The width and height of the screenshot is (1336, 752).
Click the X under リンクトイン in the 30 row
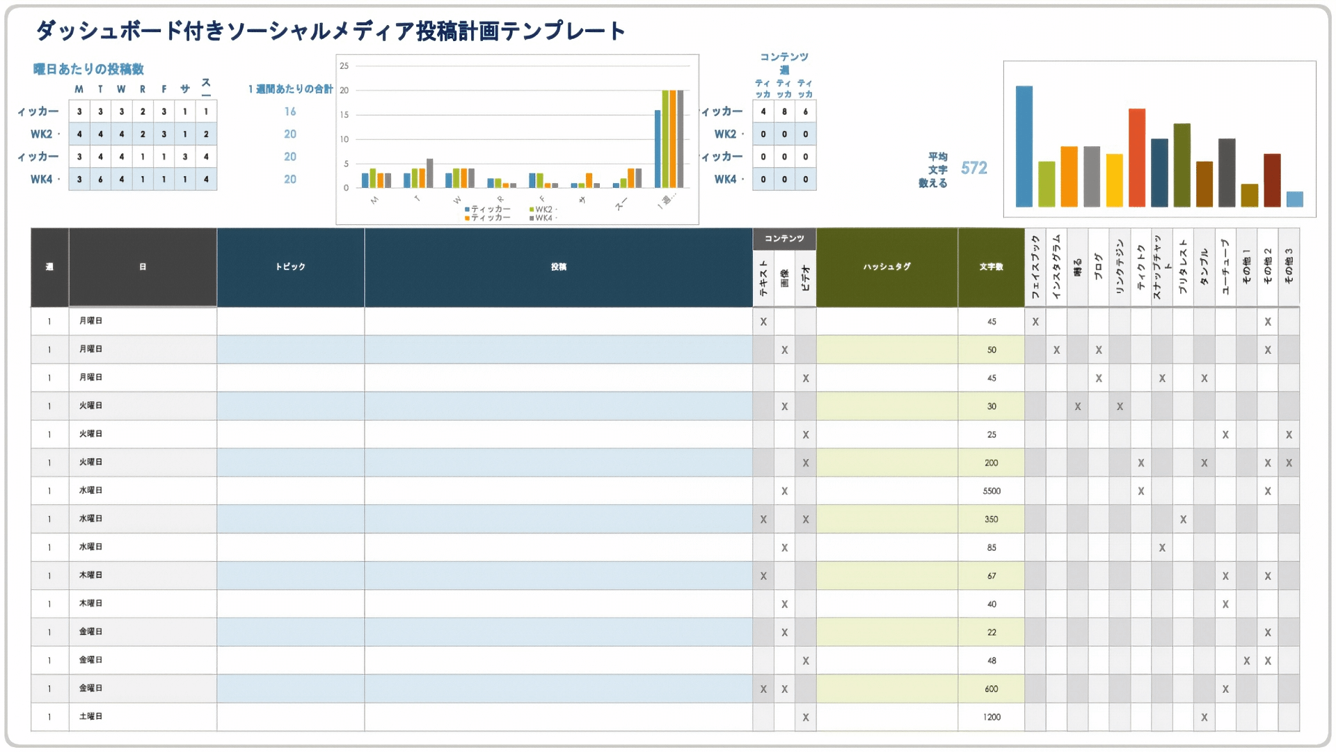(1120, 407)
